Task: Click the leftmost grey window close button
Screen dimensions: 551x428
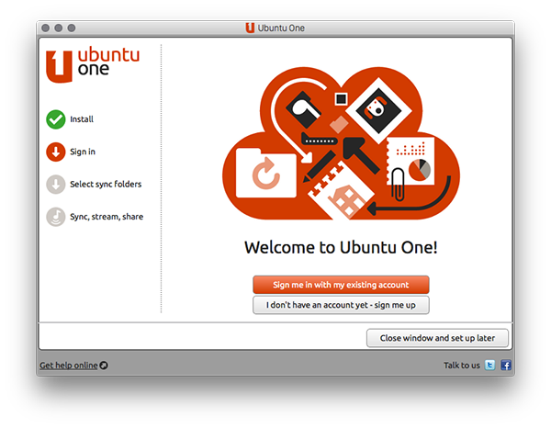Action: pos(45,28)
